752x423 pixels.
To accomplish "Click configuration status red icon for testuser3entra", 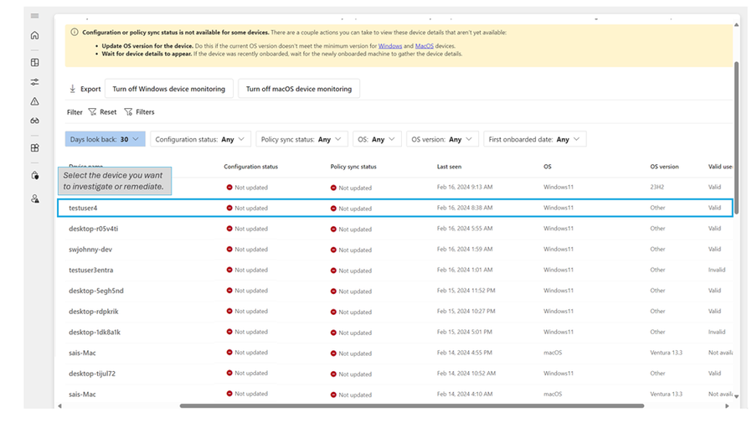I will 229,270.
